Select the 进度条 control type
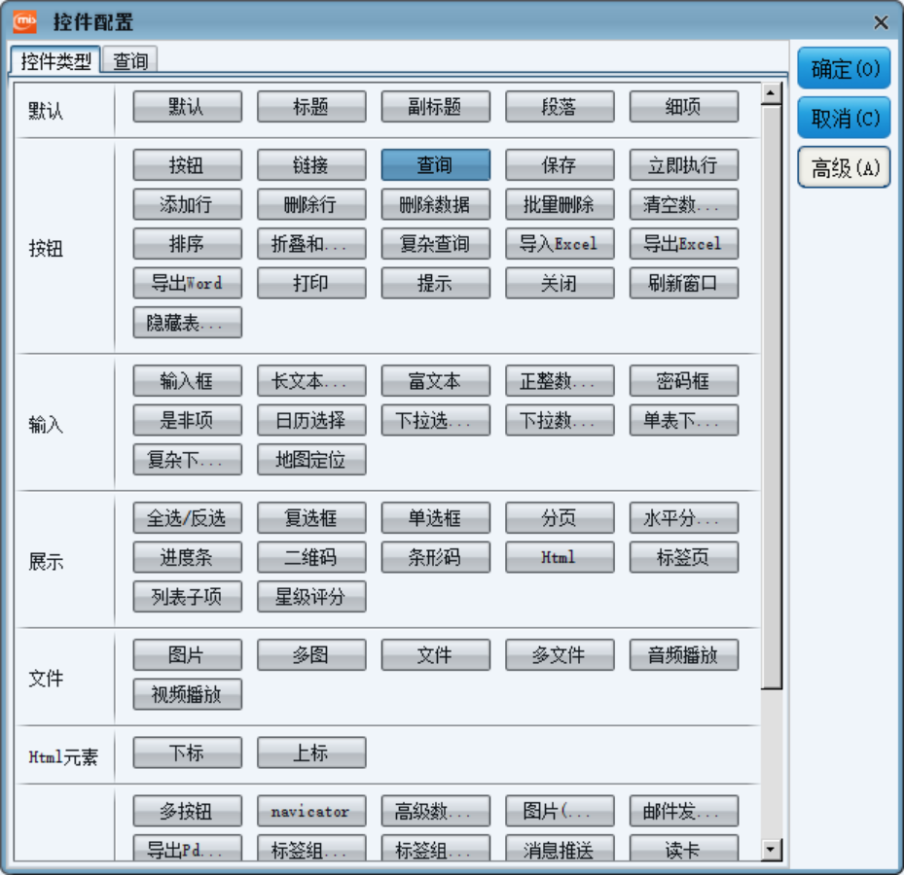Viewport: 904px width, 875px height. coord(187,557)
